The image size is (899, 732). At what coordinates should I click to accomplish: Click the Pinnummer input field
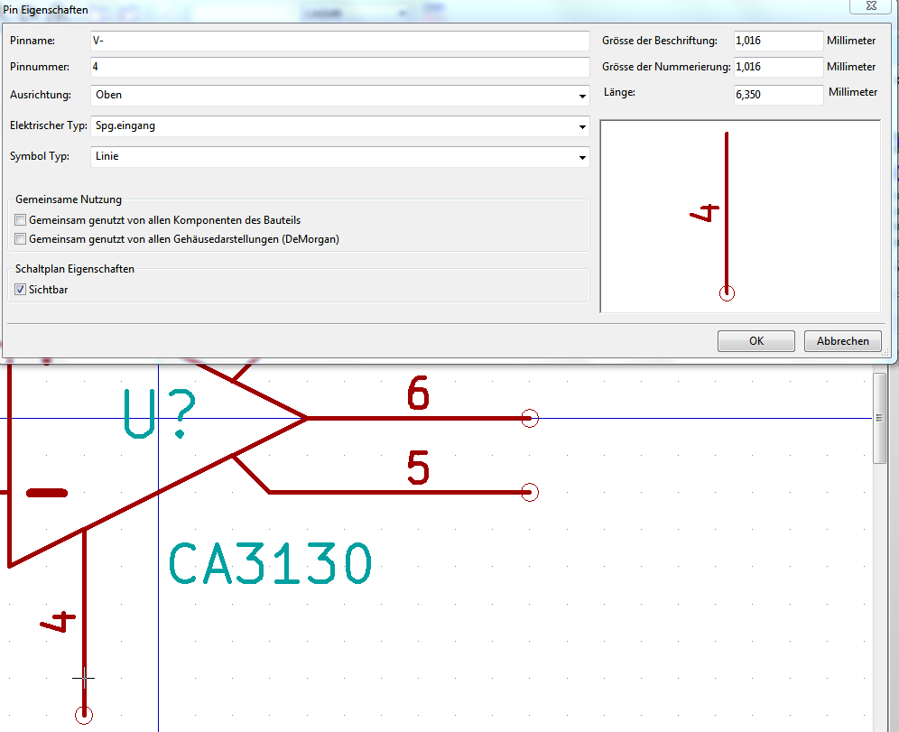(340, 67)
